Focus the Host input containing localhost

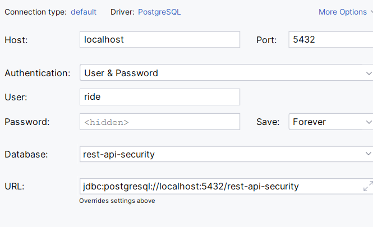point(160,39)
